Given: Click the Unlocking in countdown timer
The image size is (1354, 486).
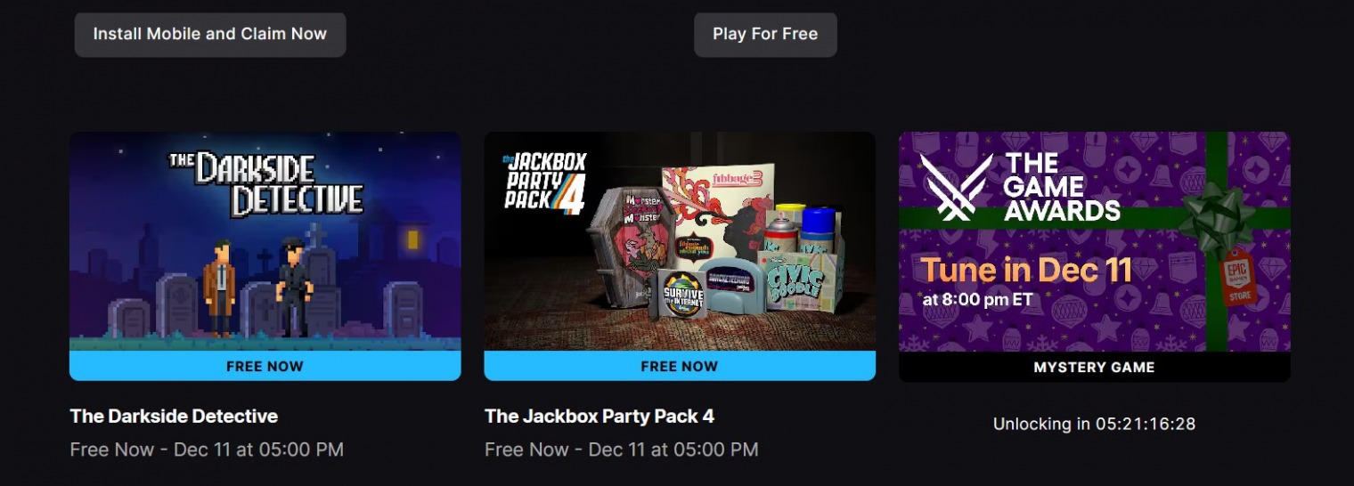Looking at the screenshot, I should [1094, 424].
